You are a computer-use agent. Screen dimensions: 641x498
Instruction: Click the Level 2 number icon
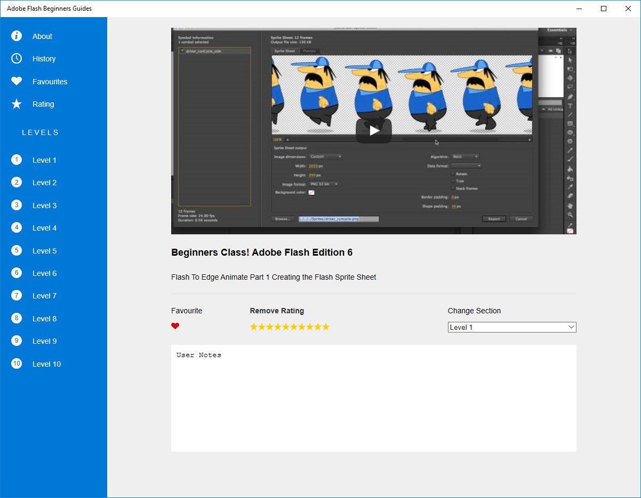coord(17,183)
